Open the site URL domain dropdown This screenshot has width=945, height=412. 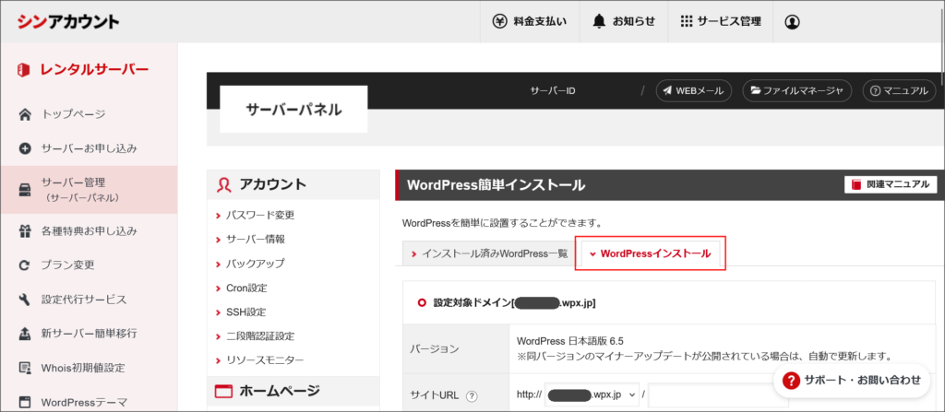point(592,394)
